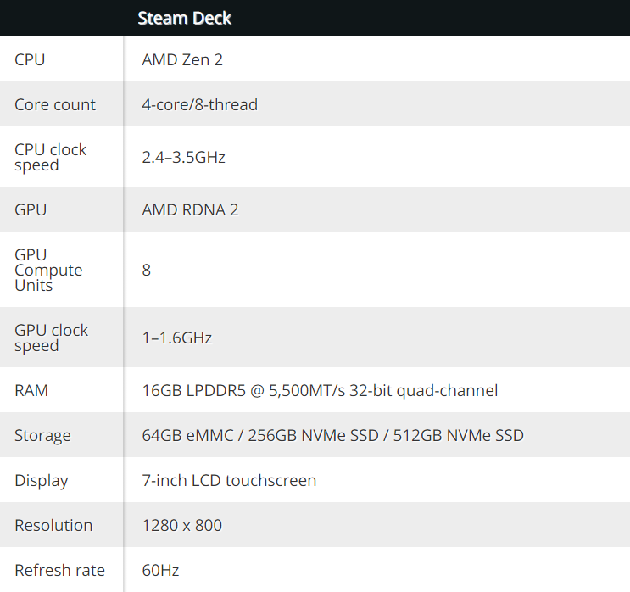Select the CPU clock speed label
Viewport: 630px width, 592px height.
[51, 157]
